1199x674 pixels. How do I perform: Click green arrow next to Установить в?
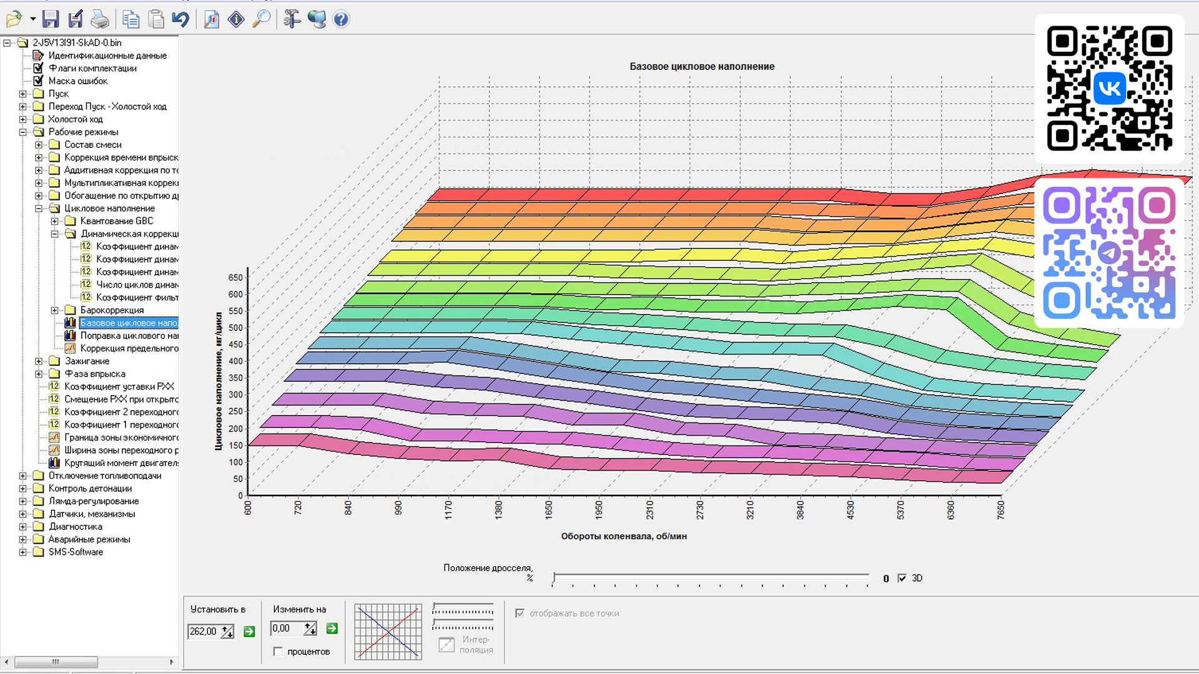point(249,632)
